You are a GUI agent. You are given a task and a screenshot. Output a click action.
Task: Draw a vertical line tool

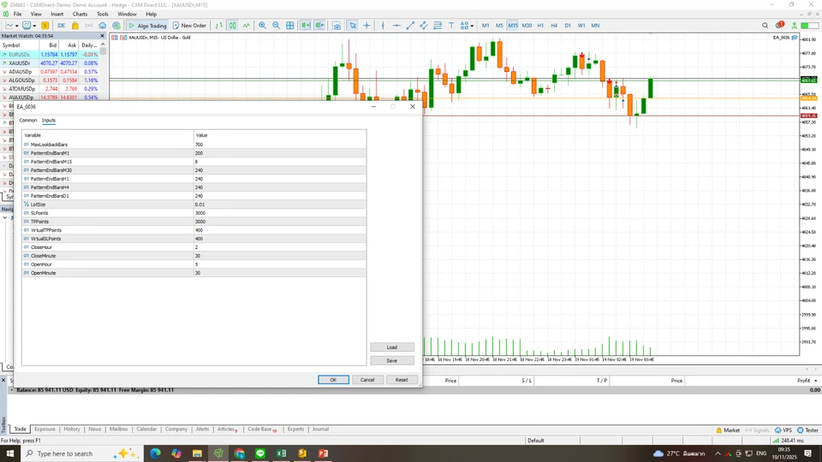click(x=383, y=25)
